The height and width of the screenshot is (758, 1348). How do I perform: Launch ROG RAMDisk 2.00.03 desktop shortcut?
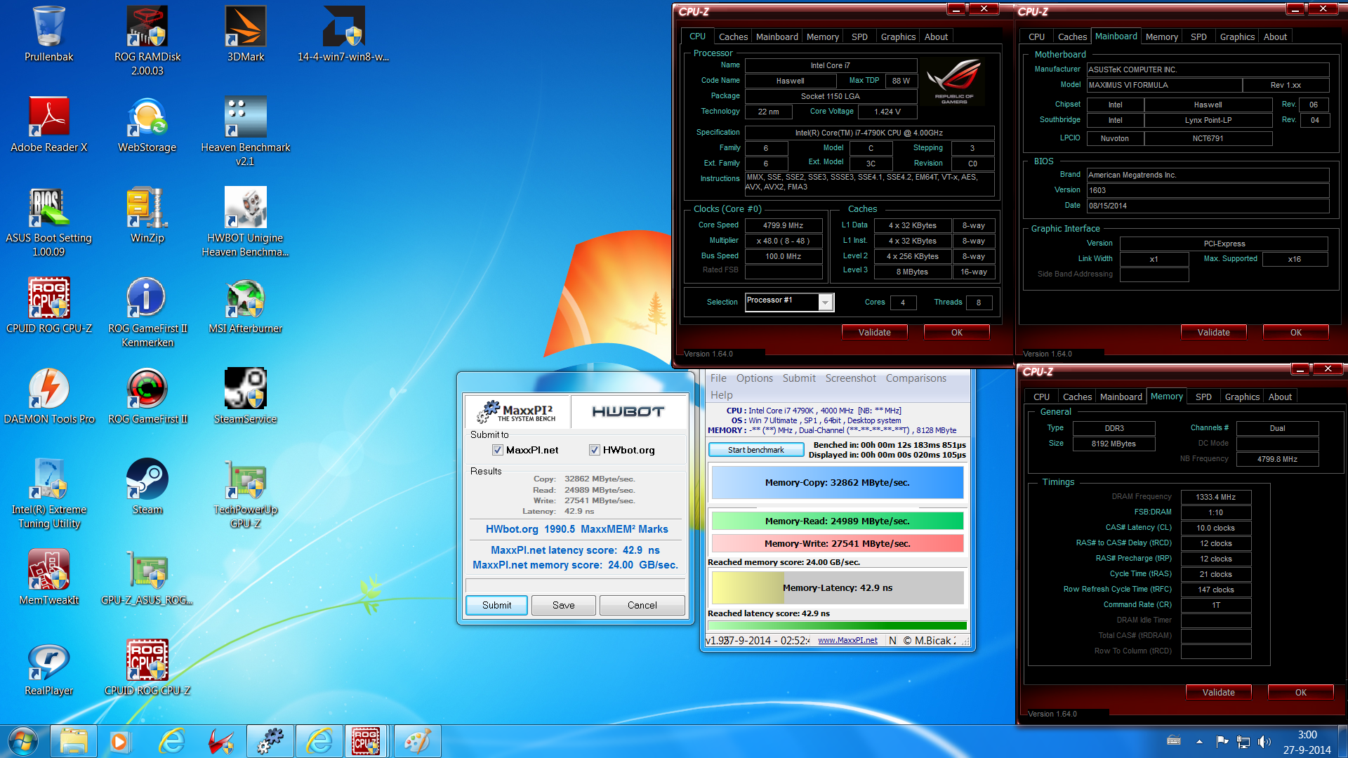147,41
